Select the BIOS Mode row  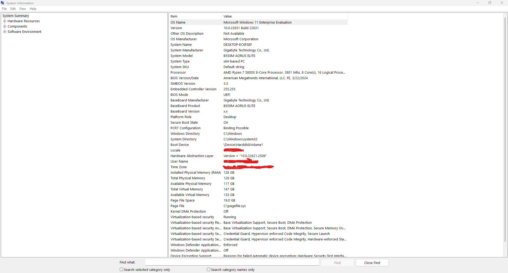pyautogui.click(x=238, y=95)
